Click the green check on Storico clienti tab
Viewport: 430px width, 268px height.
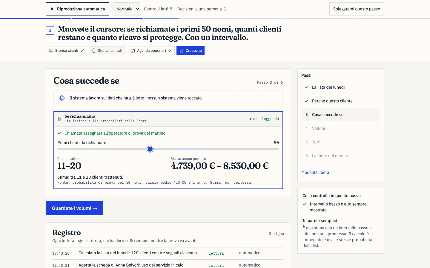click(x=82, y=51)
